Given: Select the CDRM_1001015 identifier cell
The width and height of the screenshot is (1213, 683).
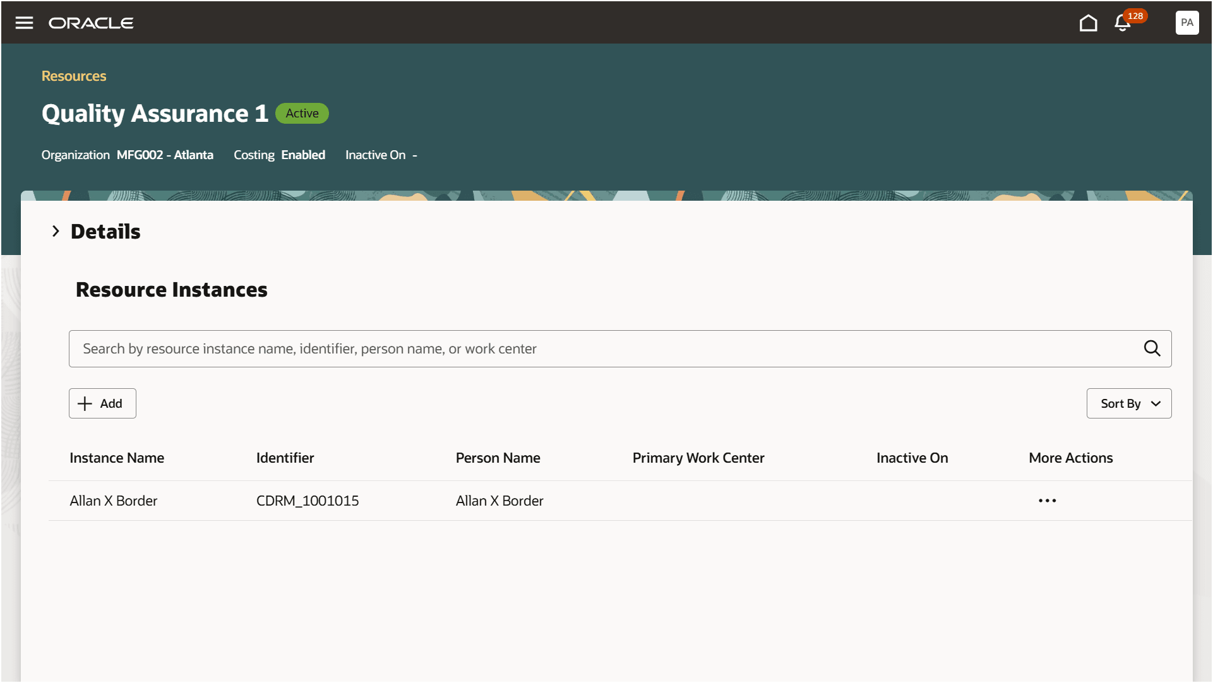Looking at the screenshot, I should pos(308,501).
